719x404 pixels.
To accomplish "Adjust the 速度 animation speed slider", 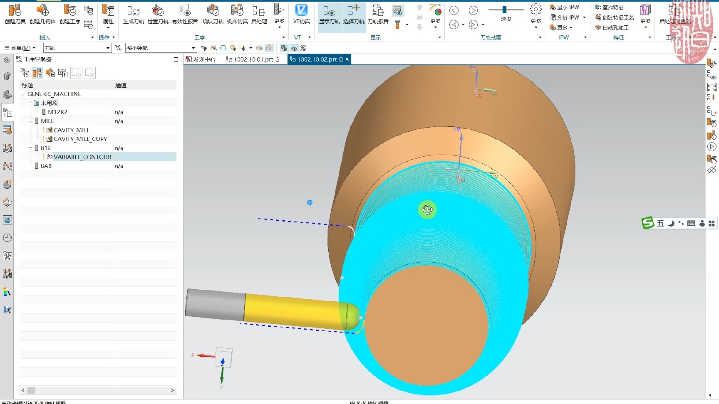I will click(504, 10).
